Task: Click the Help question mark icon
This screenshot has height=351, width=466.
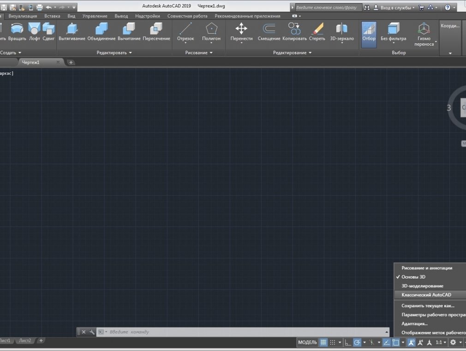Action: pyautogui.click(x=448, y=8)
